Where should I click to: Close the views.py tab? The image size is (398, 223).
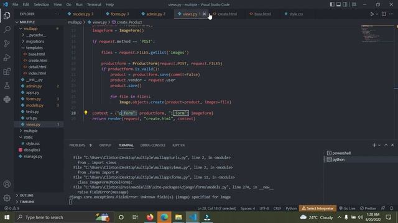click(205, 14)
